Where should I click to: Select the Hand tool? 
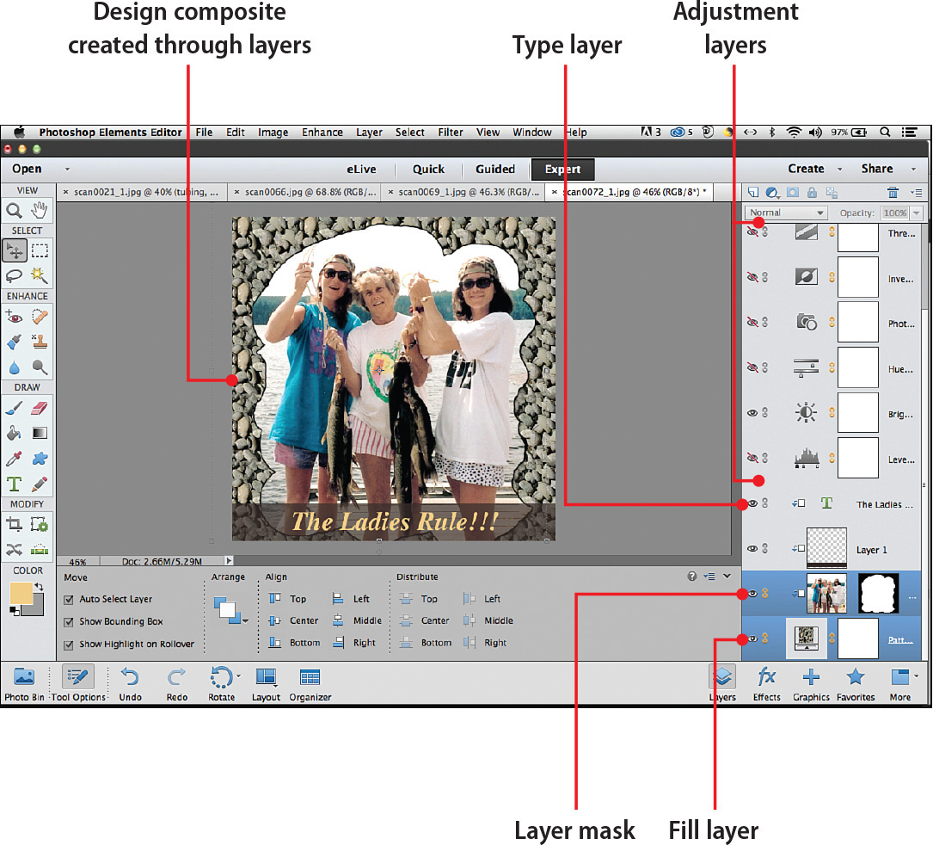tap(40, 210)
